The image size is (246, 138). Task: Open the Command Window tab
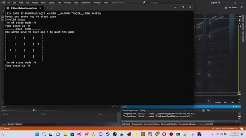click(169, 124)
